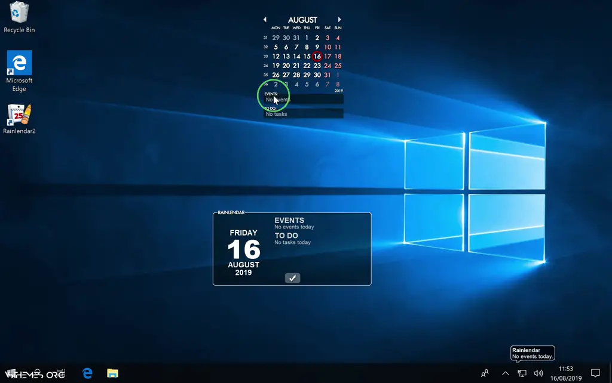Select August 31 in the calendar

click(327, 75)
